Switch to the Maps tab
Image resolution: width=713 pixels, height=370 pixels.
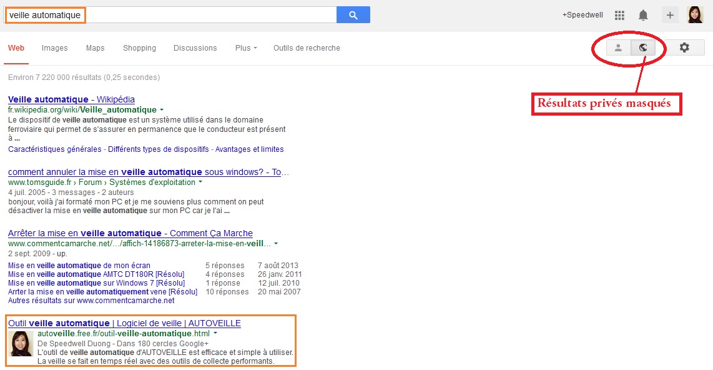(95, 48)
